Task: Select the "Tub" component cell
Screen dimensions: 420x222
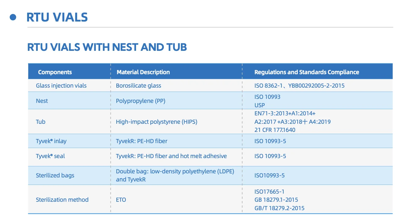Action: pos(41,122)
